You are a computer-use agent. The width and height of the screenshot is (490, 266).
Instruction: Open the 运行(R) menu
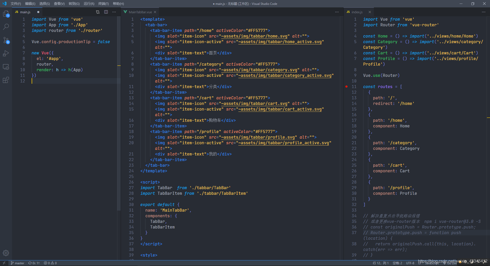click(89, 4)
